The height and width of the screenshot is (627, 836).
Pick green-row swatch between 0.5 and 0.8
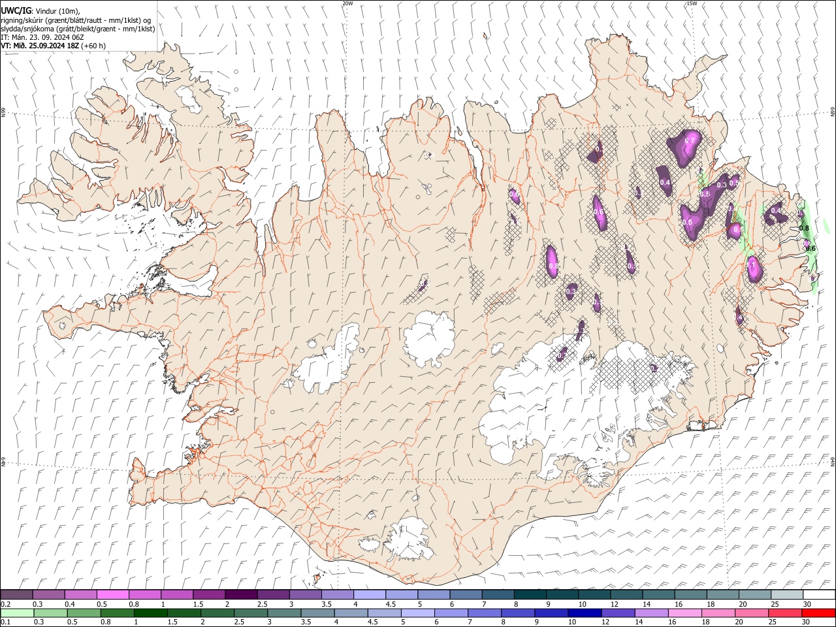(84, 613)
